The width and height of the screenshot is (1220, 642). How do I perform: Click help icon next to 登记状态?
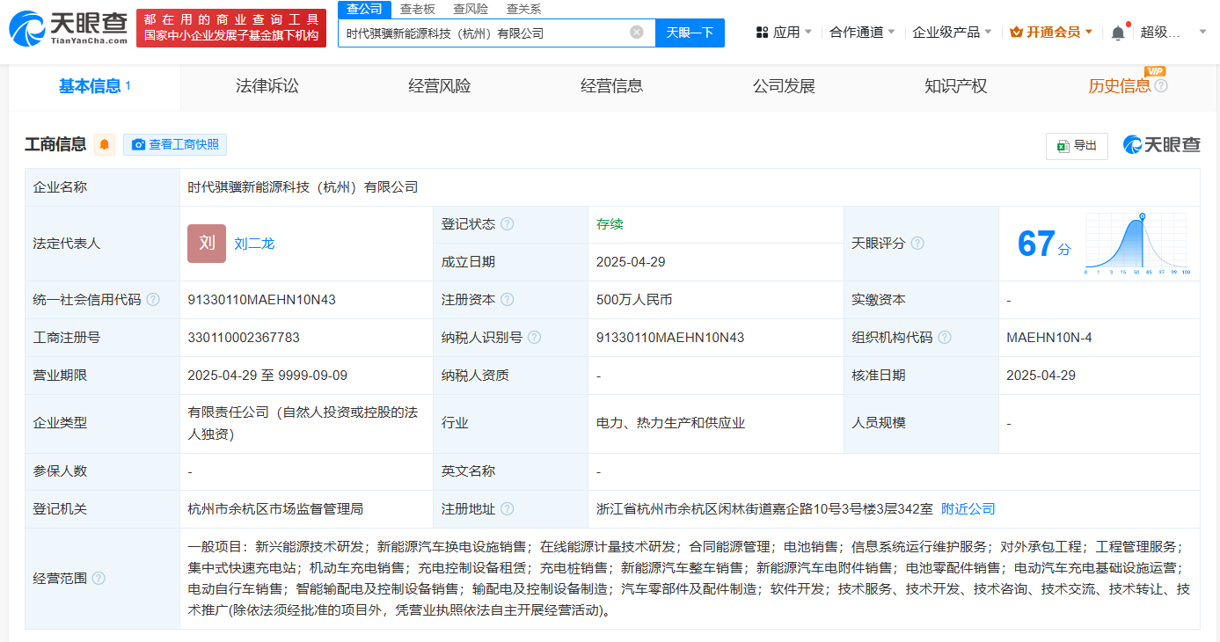[x=508, y=224]
